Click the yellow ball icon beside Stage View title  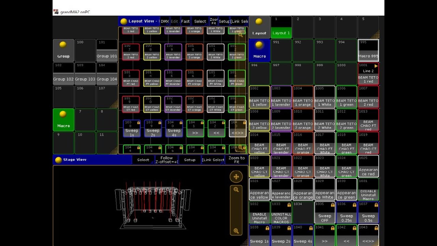(x=58, y=160)
